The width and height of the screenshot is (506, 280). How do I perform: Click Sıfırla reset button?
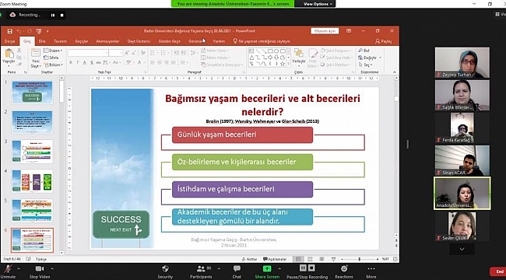pyautogui.click(x=51, y=58)
